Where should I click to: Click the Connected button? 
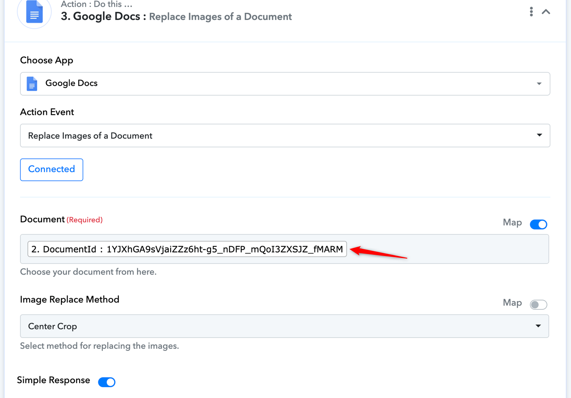tap(52, 170)
